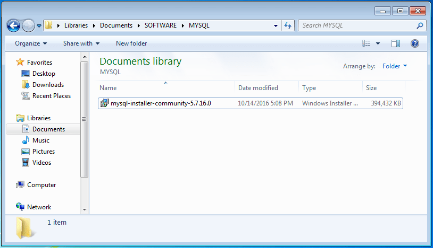Click the Windows Installer type cell
Screen dimensions: 433x248
330,103
